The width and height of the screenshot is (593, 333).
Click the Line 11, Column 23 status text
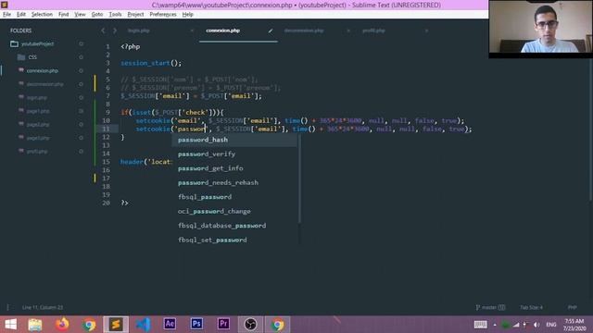[x=43, y=307]
